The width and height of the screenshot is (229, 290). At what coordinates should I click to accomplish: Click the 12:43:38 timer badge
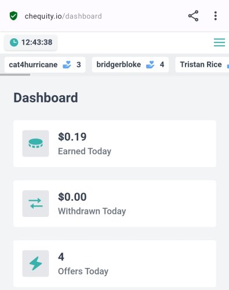tap(31, 42)
